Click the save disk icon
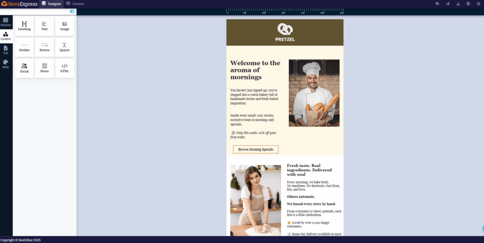This screenshot has height=243, width=484. 479,4
